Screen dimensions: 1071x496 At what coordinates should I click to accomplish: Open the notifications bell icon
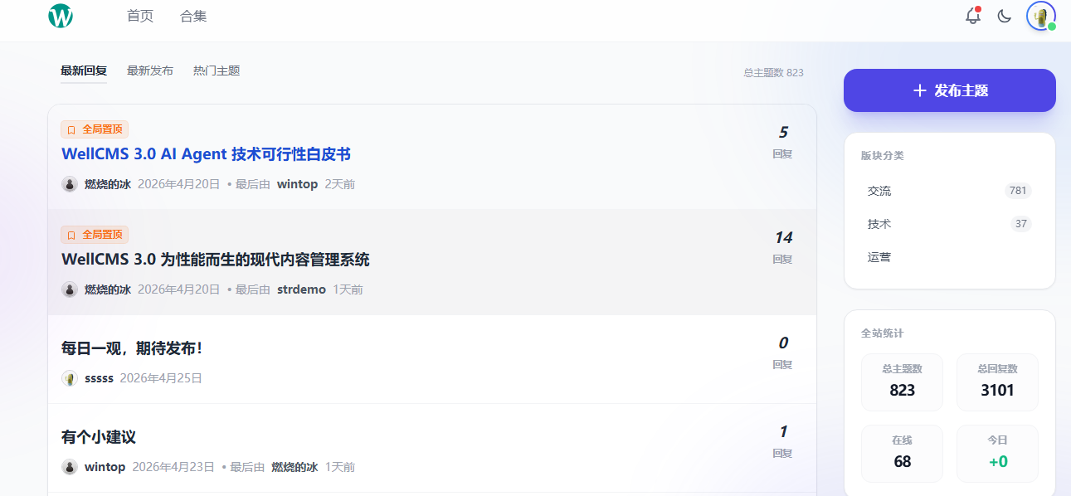pos(973,16)
